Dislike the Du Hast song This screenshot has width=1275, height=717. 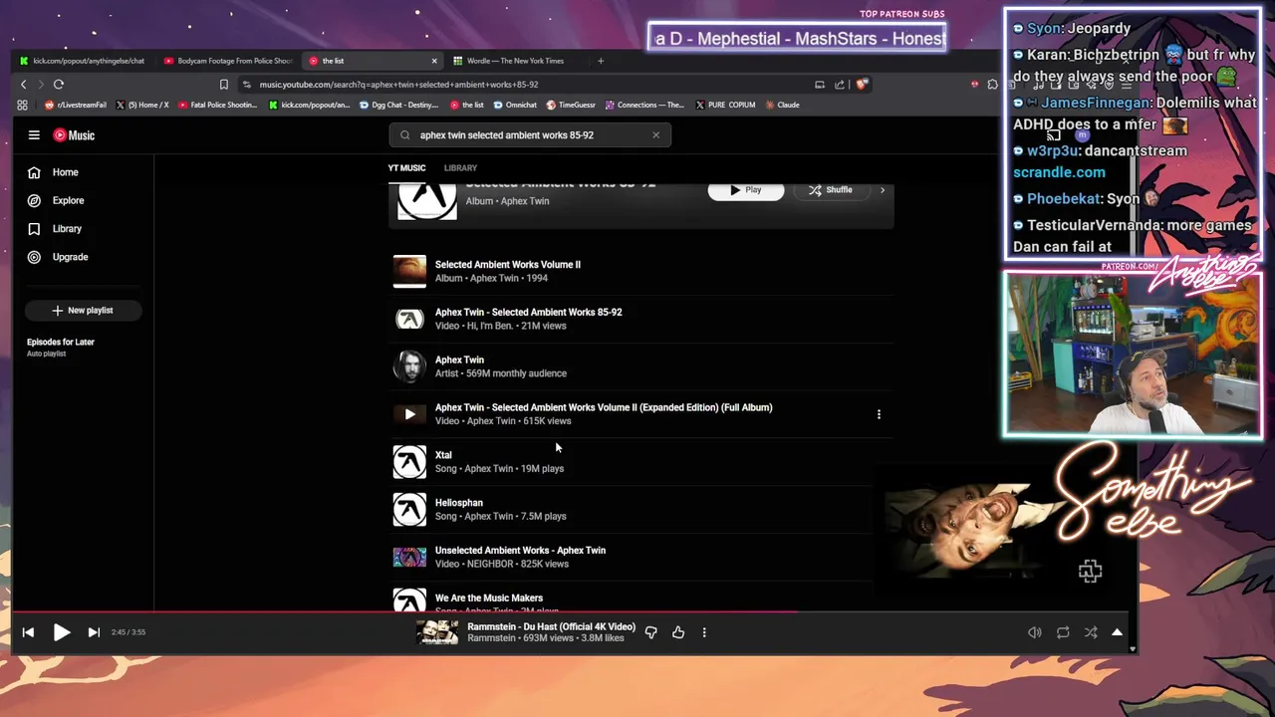[650, 631]
